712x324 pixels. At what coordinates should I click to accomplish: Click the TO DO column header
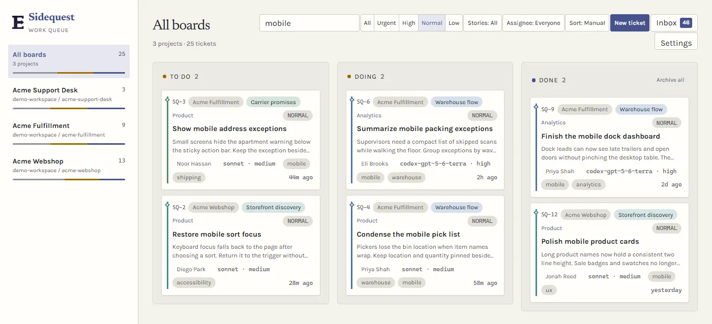[181, 77]
